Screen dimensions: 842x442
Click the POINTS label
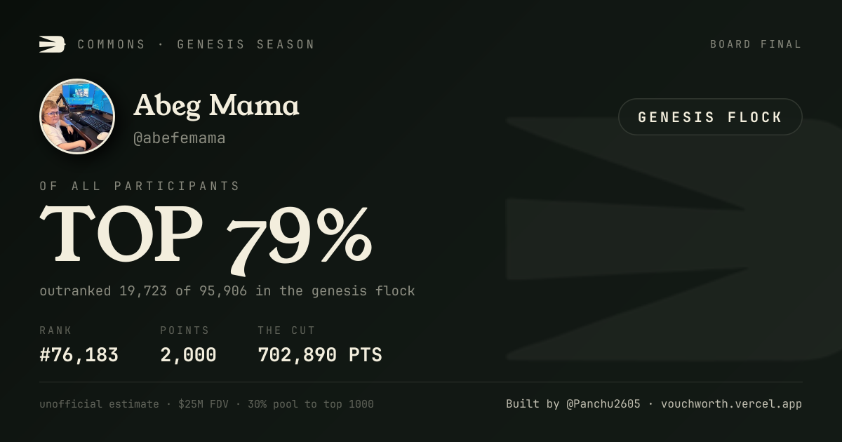pyautogui.click(x=185, y=330)
